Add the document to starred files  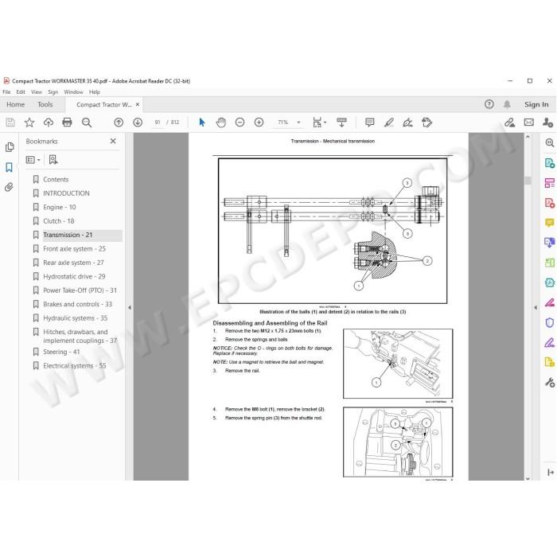[29, 123]
